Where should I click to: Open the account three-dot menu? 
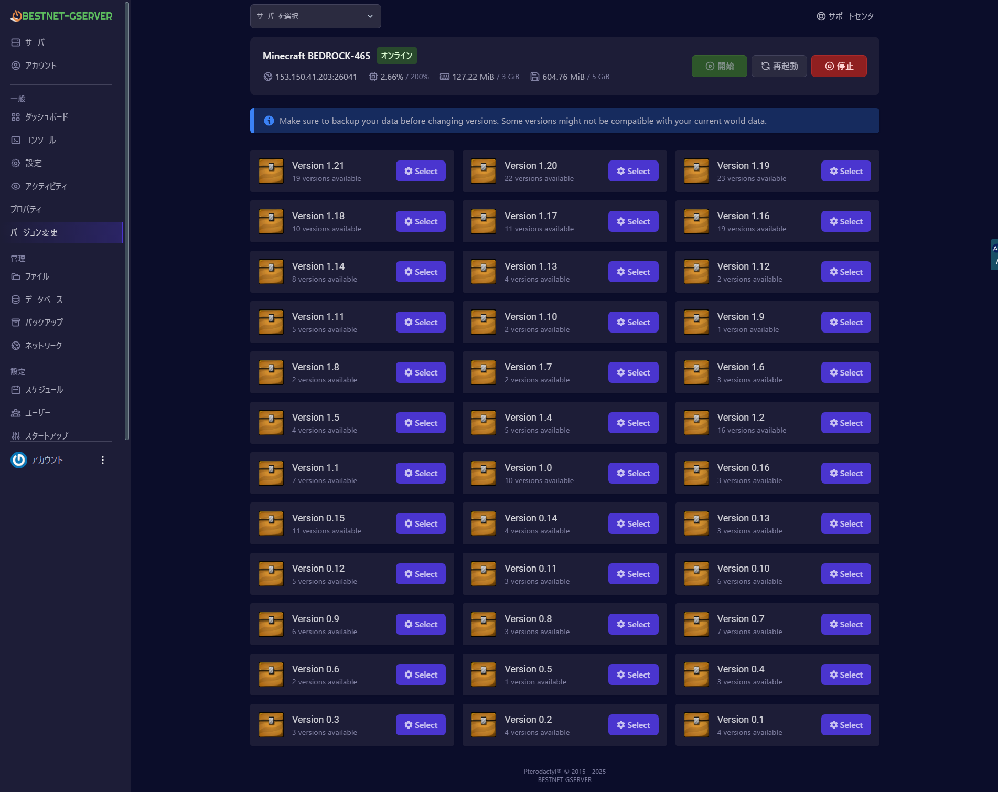103,460
